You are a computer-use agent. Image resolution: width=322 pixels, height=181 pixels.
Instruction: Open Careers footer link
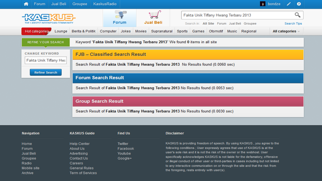coord(76,163)
